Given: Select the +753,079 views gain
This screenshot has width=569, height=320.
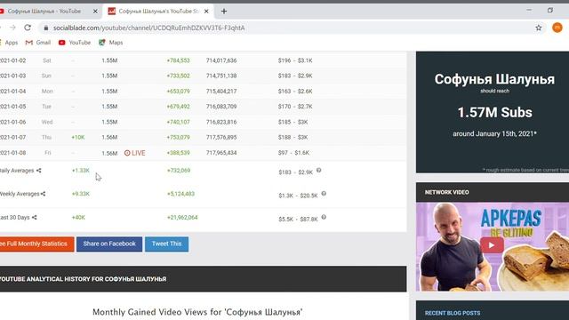Looking at the screenshot, I should point(178,137).
